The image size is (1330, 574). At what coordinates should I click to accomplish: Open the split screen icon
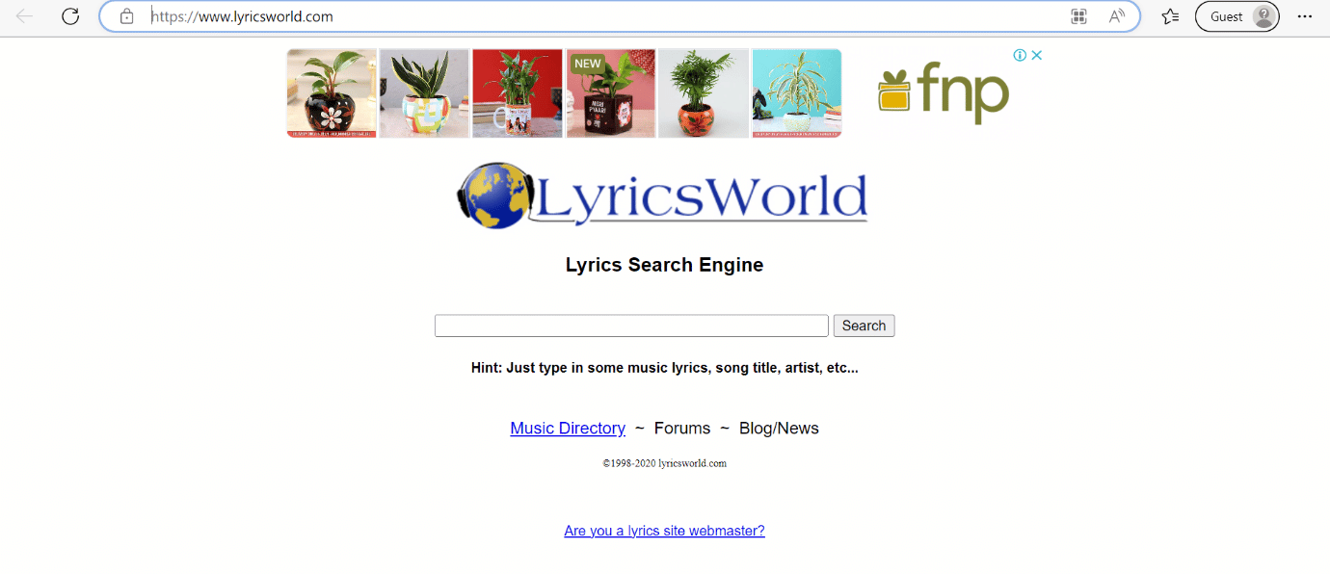tap(1078, 16)
